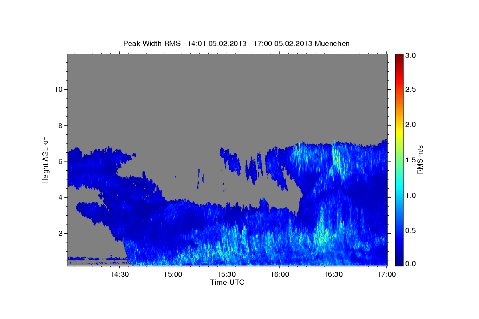Click the colorbar label '2.0'

pos(411,124)
